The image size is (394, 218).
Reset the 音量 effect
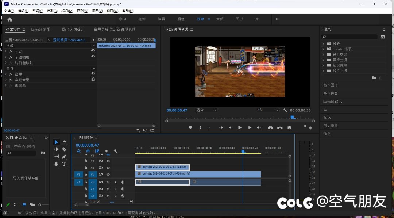pyautogui.click(x=93, y=74)
